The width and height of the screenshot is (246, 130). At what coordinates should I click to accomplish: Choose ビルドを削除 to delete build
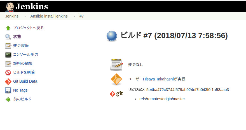tap(24, 72)
